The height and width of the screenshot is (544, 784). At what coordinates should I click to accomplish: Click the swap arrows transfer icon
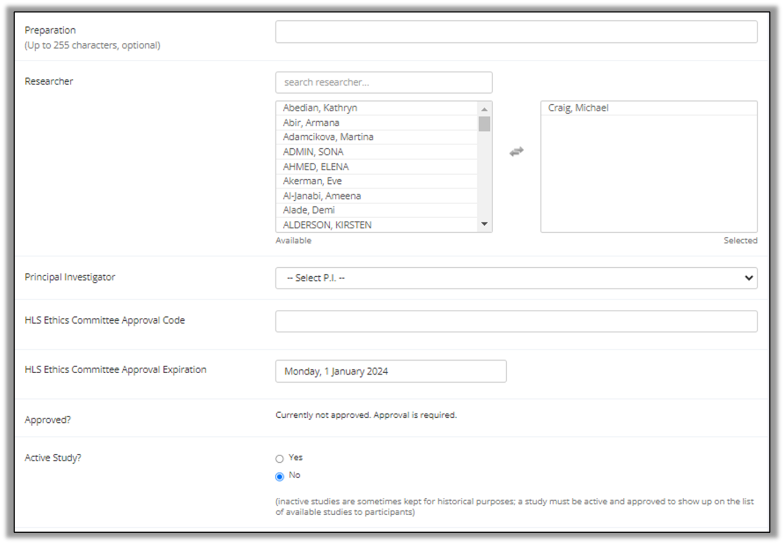tap(516, 152)
